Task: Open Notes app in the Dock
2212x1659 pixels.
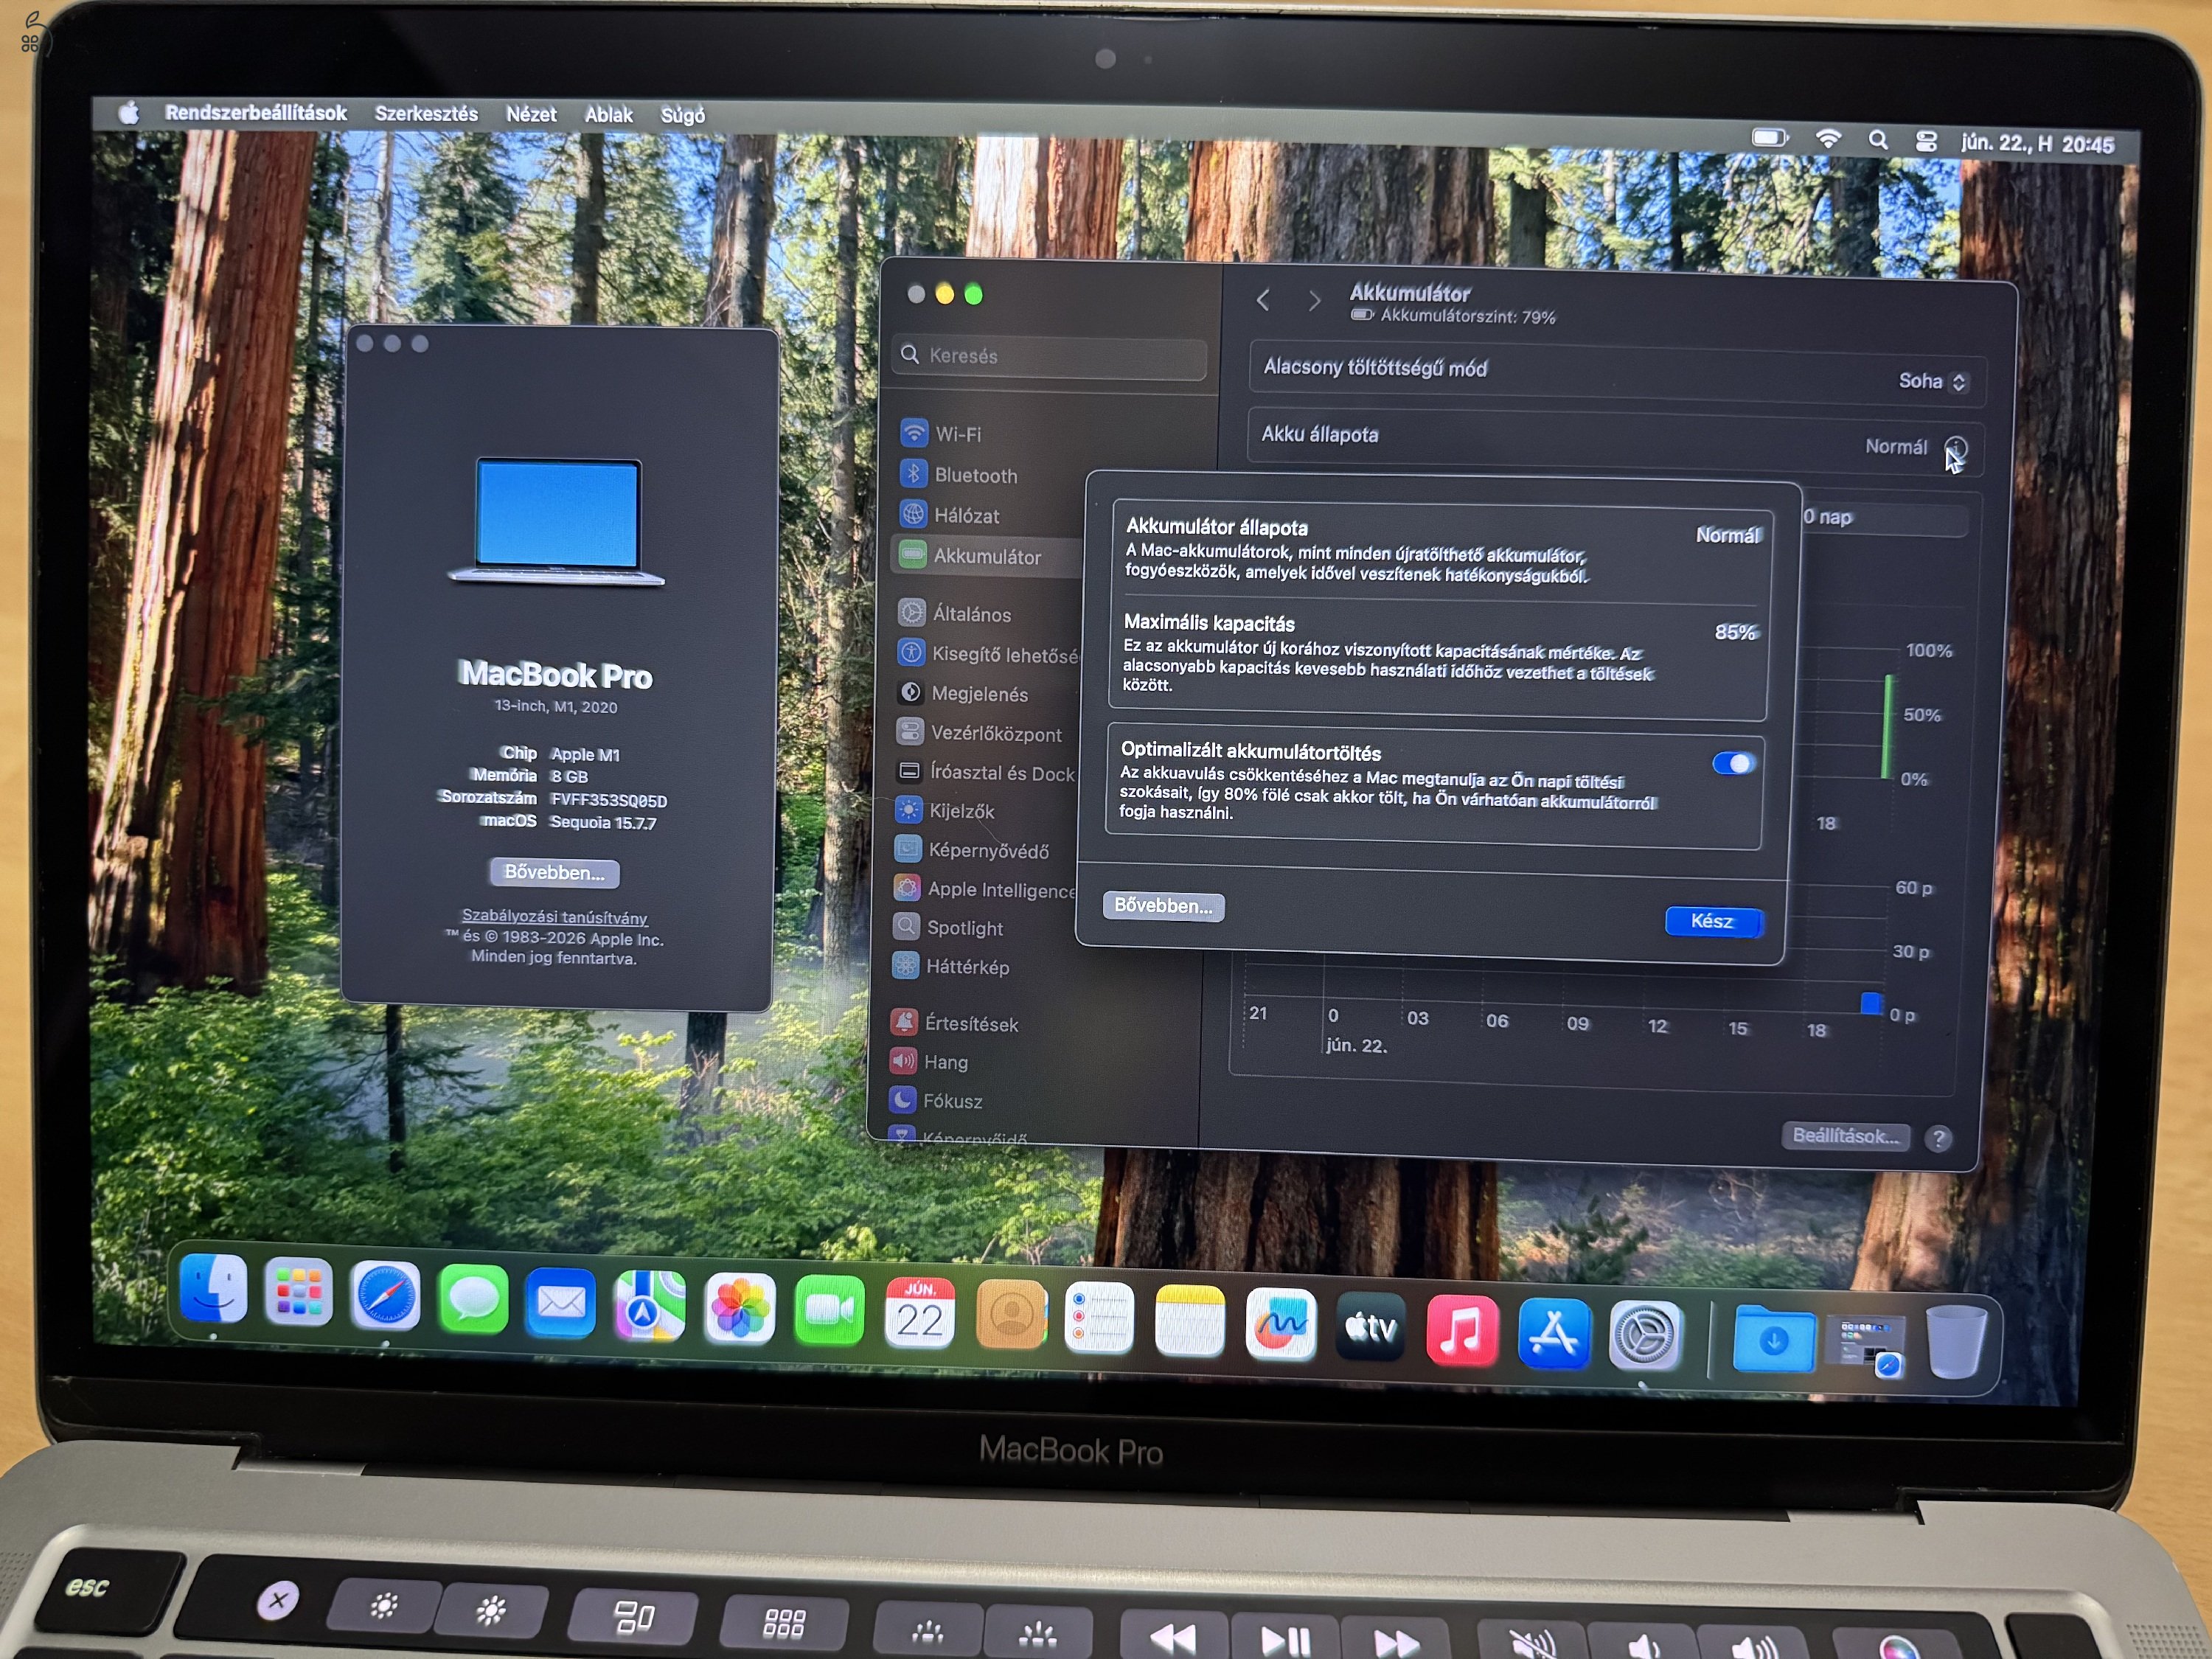Action: tap(1190, 1321)
